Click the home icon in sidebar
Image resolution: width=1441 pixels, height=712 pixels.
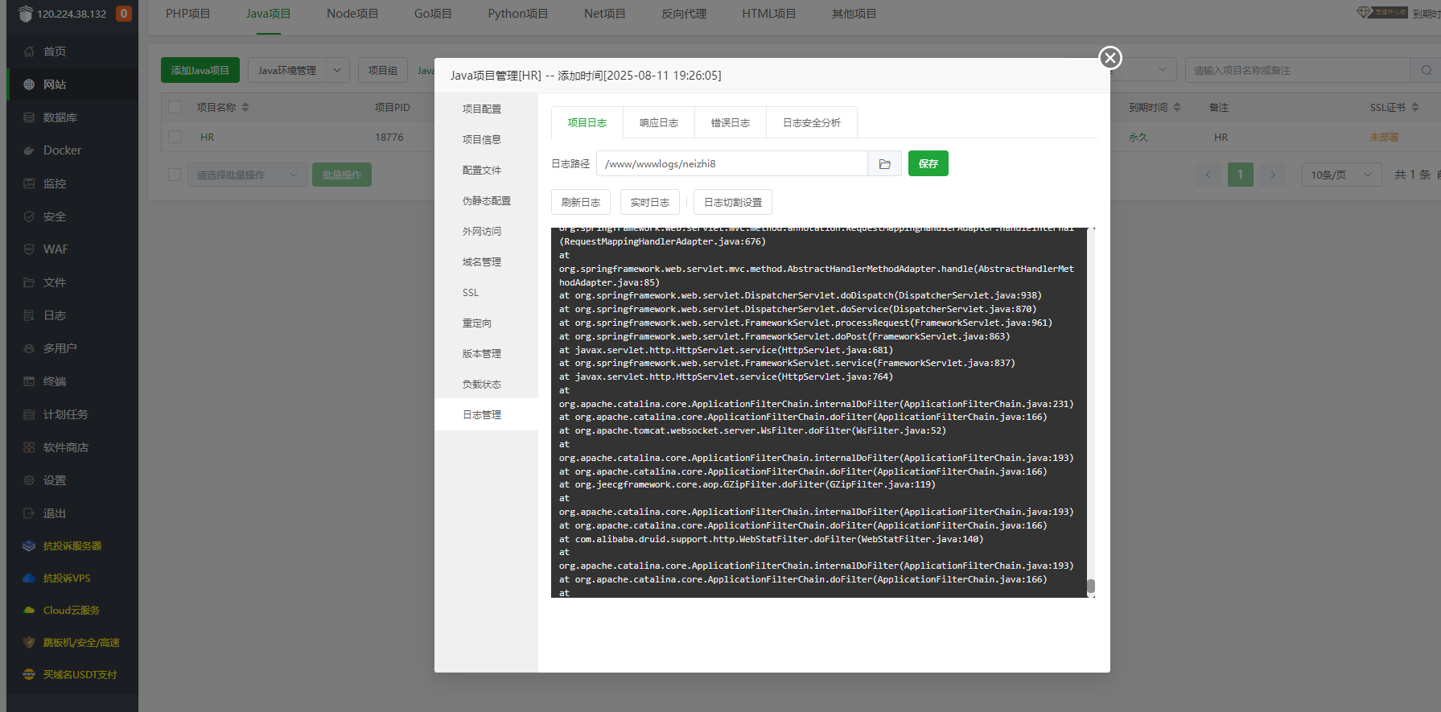pos(29,51)
